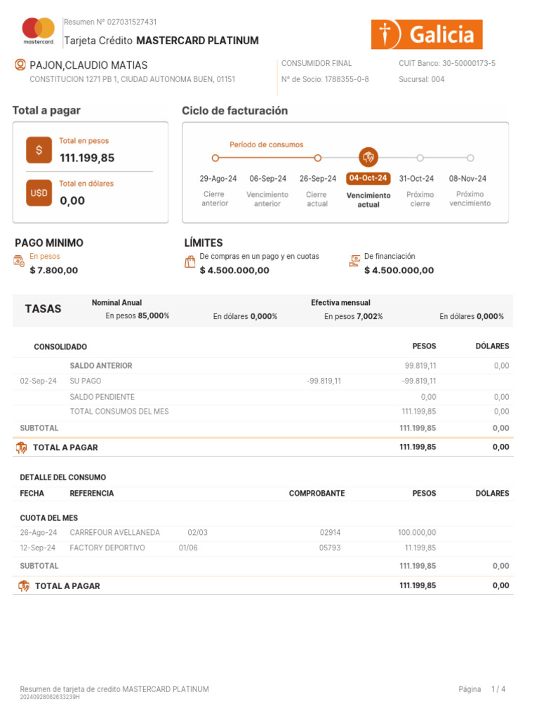Click financing limit amount under De financiación
Image resolution: width=539 pixels, height=718 pixels.
coord(399,270)
